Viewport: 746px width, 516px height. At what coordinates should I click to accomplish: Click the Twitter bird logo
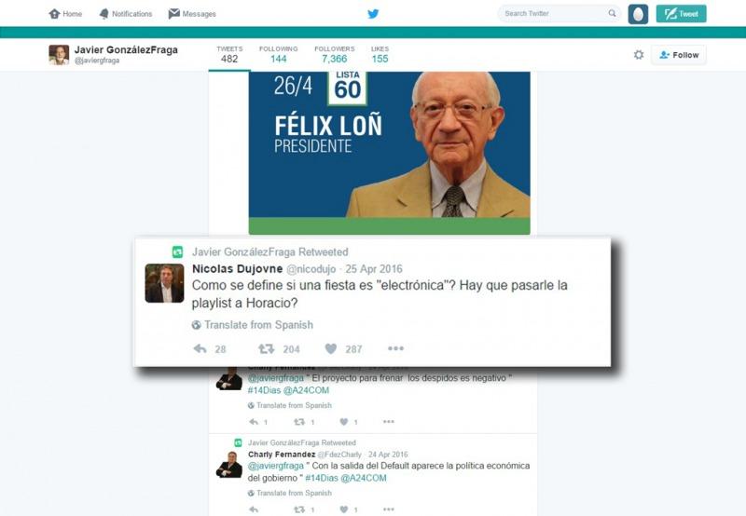374,14
